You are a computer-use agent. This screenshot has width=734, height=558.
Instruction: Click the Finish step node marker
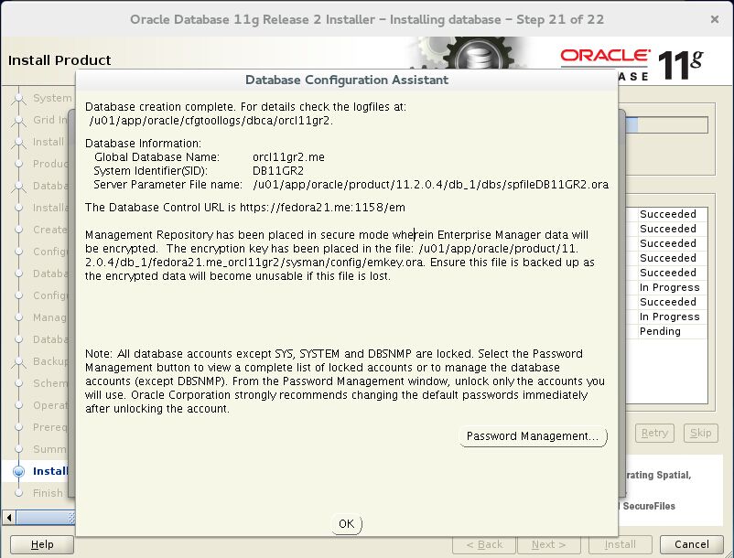tap(18, 492)
